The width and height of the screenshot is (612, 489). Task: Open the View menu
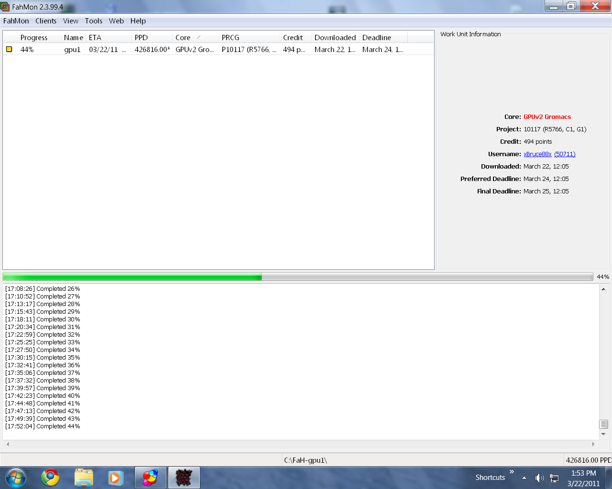coord(71,21)
